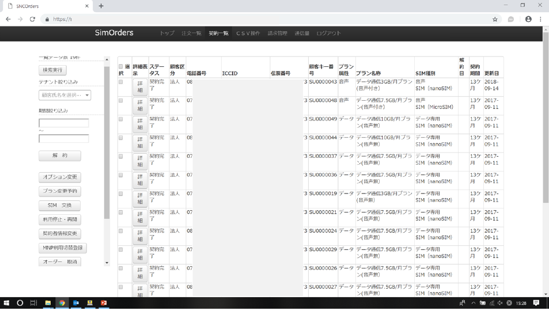Open the CSV操作 menu item
This screenshot has width=549, height=326.
pos(248,33)
